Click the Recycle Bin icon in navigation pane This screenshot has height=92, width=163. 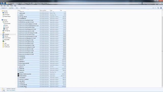3,40
